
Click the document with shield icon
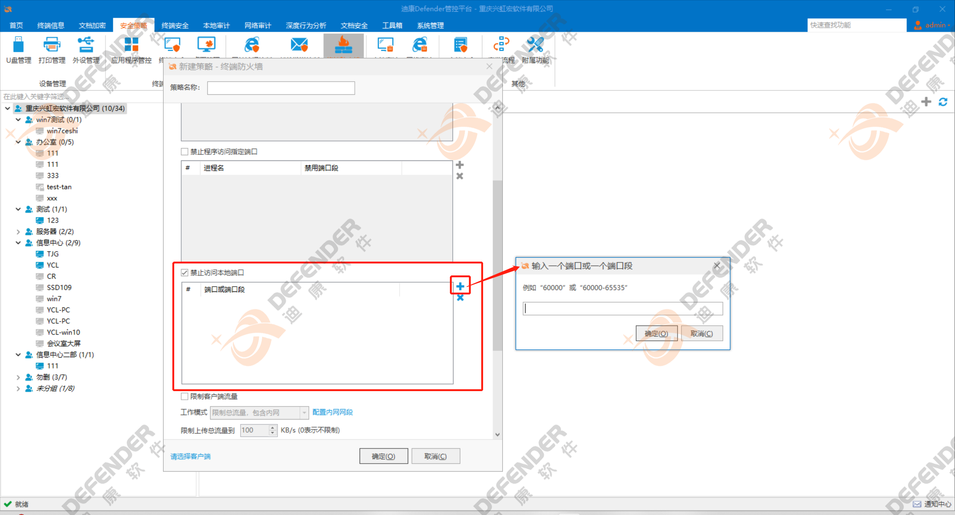pyautogui.click(x=461, y=45)
